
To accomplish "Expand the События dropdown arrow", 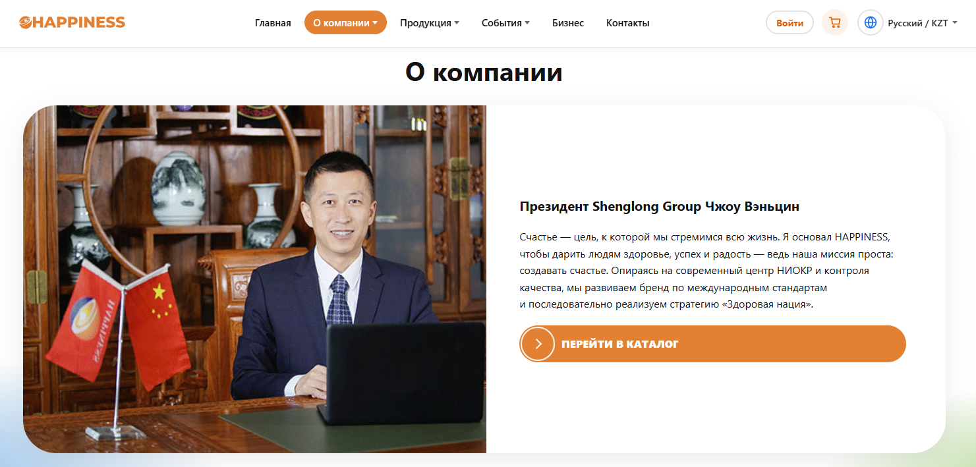I will click(527, 23).
